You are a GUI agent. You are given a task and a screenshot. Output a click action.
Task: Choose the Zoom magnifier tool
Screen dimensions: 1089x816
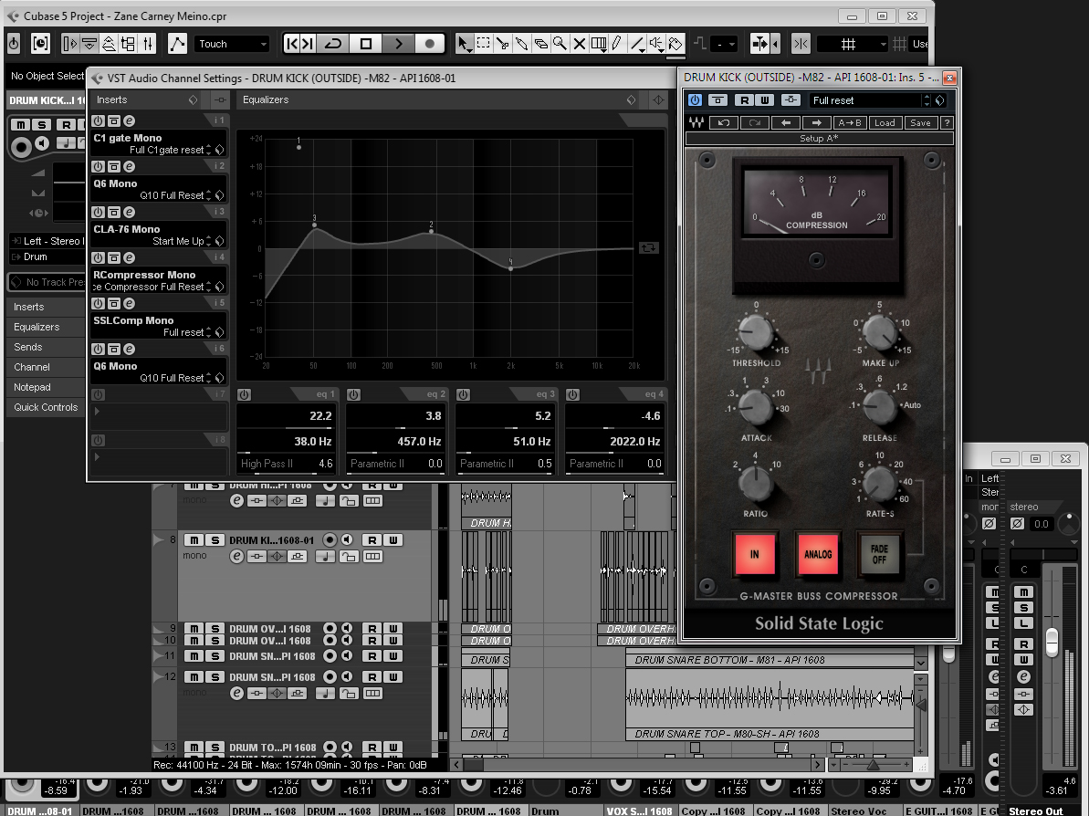(x=560, y=44)
